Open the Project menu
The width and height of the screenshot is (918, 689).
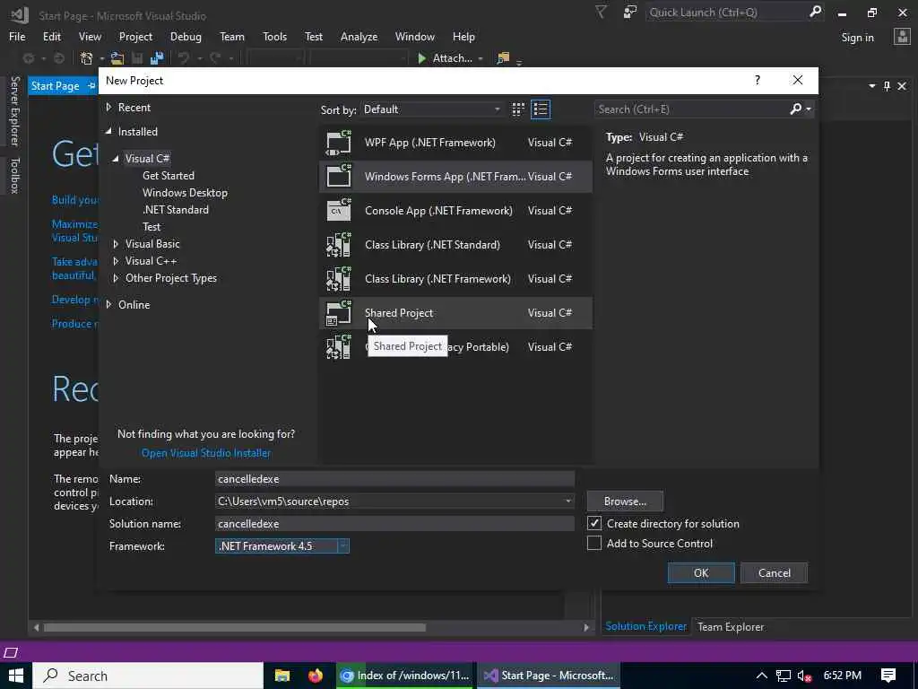point(135,36)
